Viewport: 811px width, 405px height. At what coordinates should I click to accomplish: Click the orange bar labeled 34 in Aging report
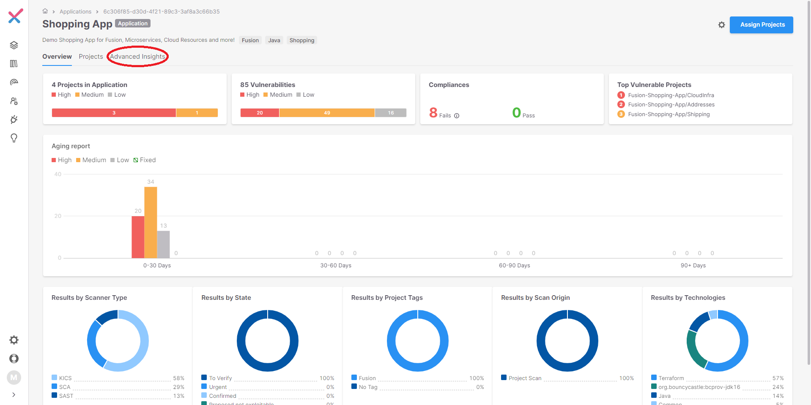coord(151,222)
